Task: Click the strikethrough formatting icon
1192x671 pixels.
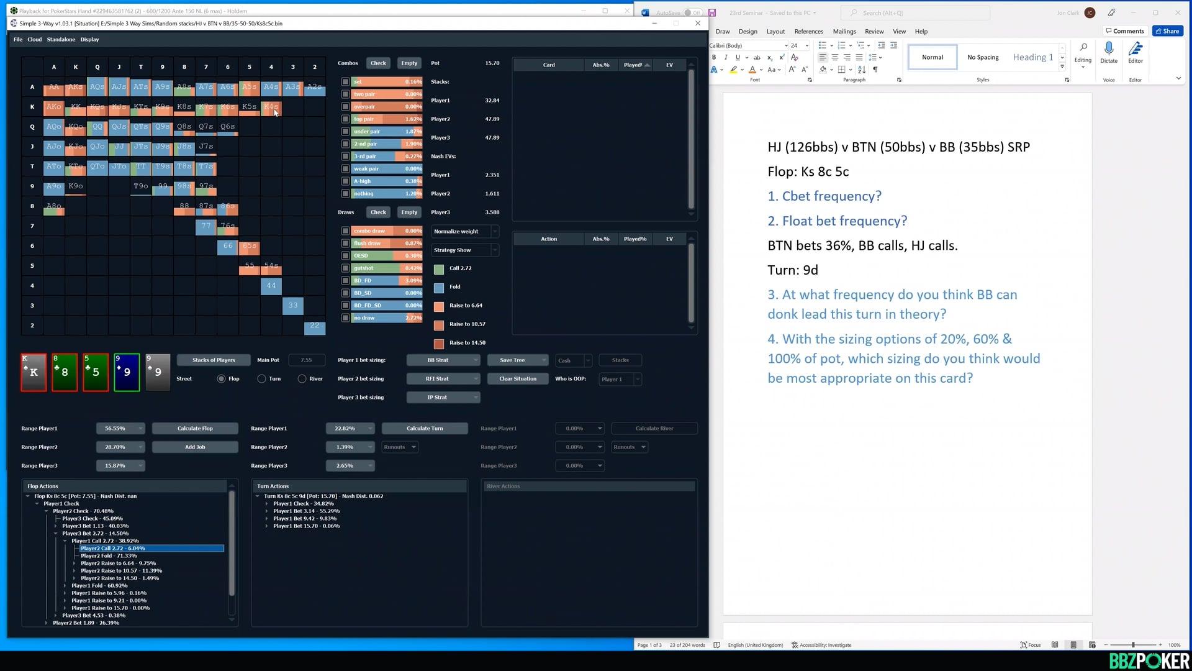Action: (x=757, y=57)
